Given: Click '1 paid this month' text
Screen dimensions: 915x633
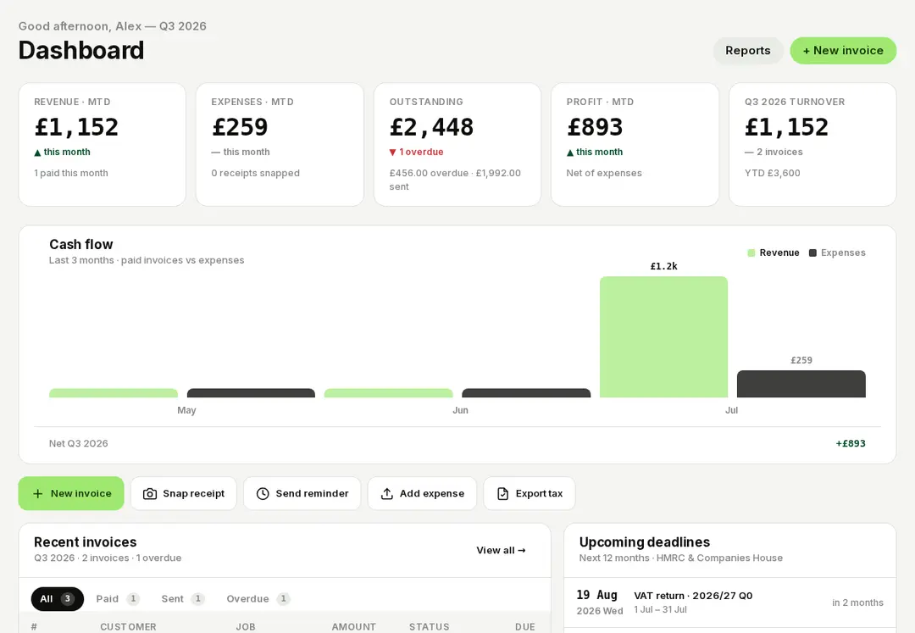Looking at the screenshot, I should click(70, 173).
